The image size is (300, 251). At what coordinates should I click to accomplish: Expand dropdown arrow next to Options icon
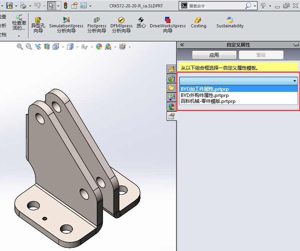pos(90,6)
